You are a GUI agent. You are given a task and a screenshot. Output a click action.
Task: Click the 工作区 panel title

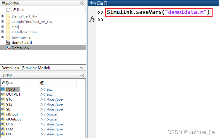7,75
